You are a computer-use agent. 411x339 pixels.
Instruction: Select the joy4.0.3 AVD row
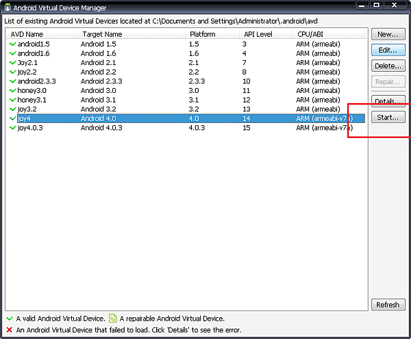[185, 128]
